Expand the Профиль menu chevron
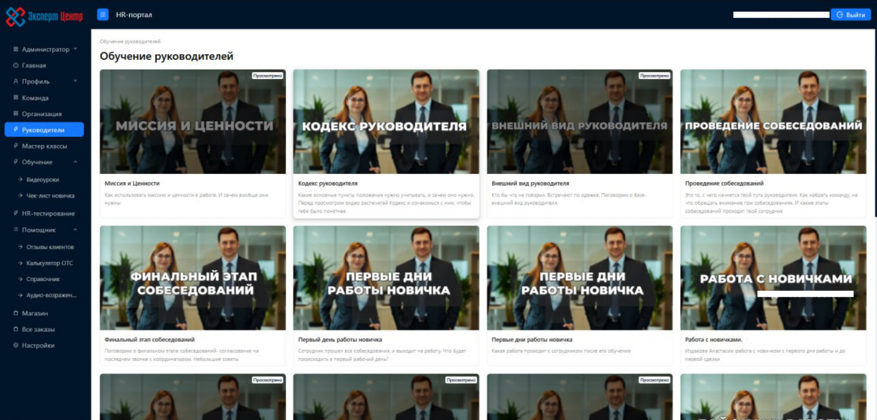Screen dimensions: 877x420 pos(76,81)
